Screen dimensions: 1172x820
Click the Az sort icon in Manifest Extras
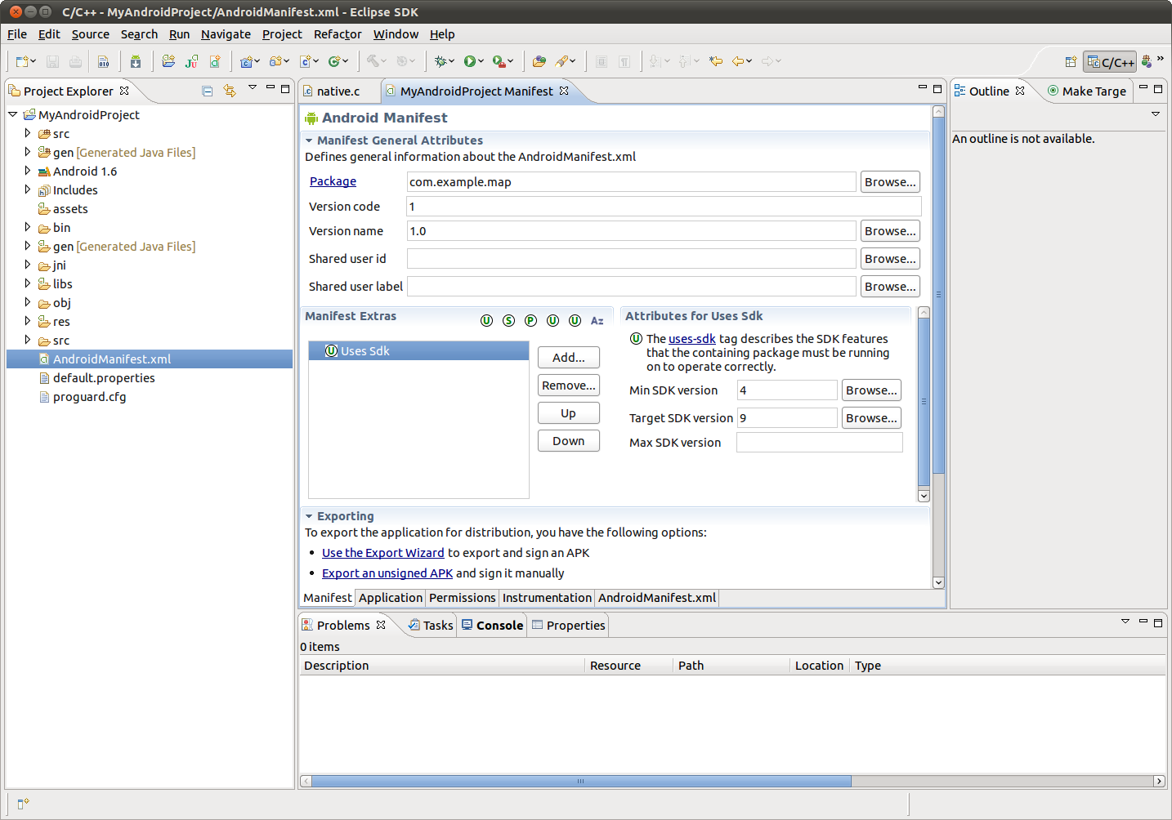click(x=597, y=321)
